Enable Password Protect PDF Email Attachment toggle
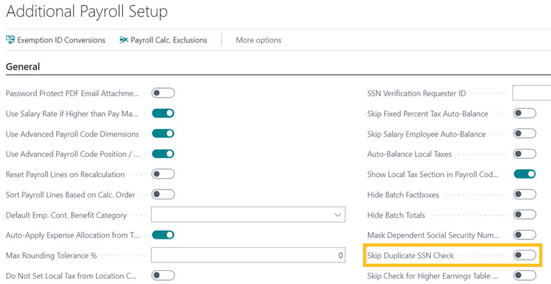This screenshot has height=284, width=551. [x=163, y=93]
